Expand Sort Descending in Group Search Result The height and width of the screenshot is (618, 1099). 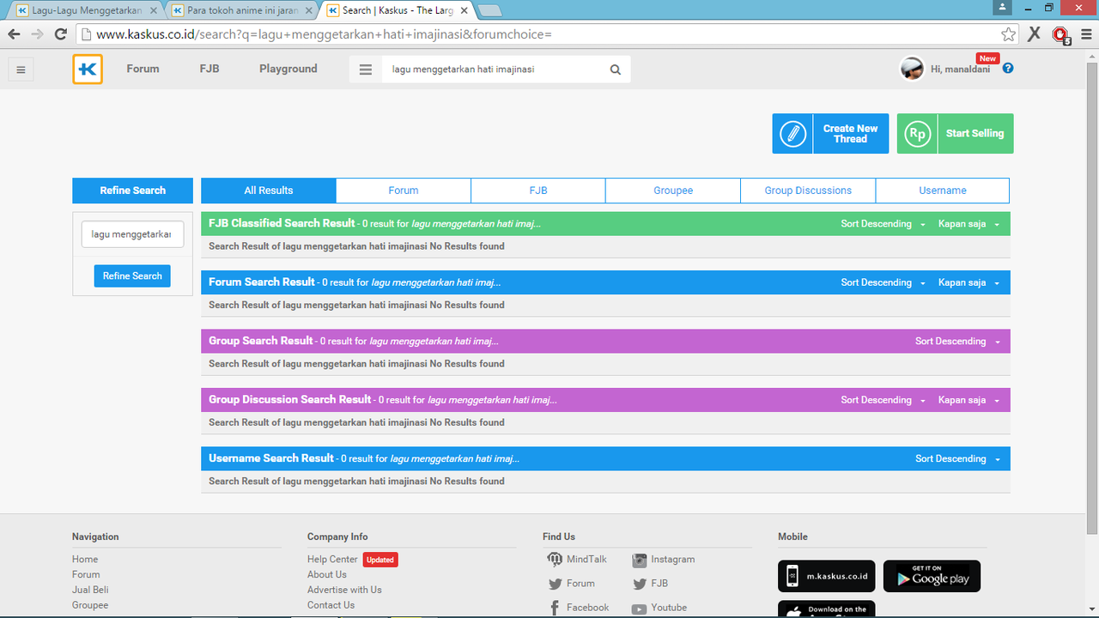[x=957, y=342]
